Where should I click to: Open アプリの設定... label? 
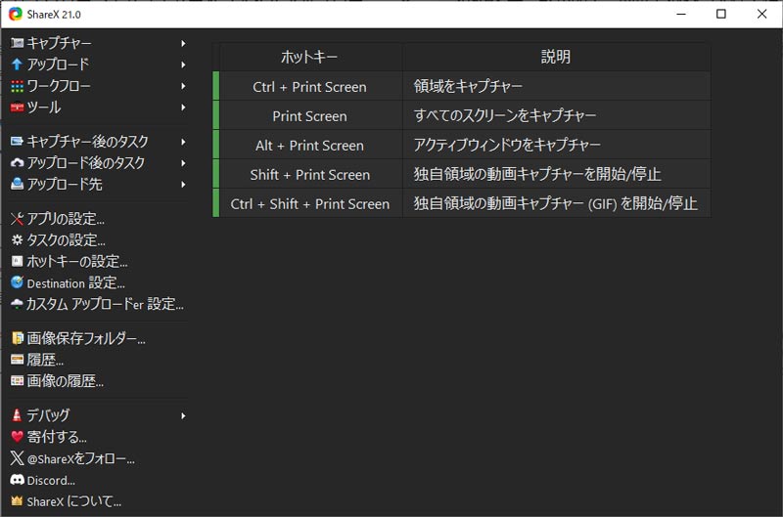(66, 219)
